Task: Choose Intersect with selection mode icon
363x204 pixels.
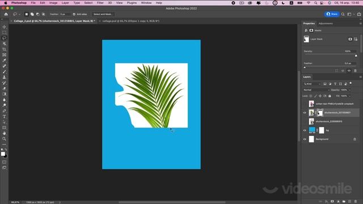Action: pos(43,14)
